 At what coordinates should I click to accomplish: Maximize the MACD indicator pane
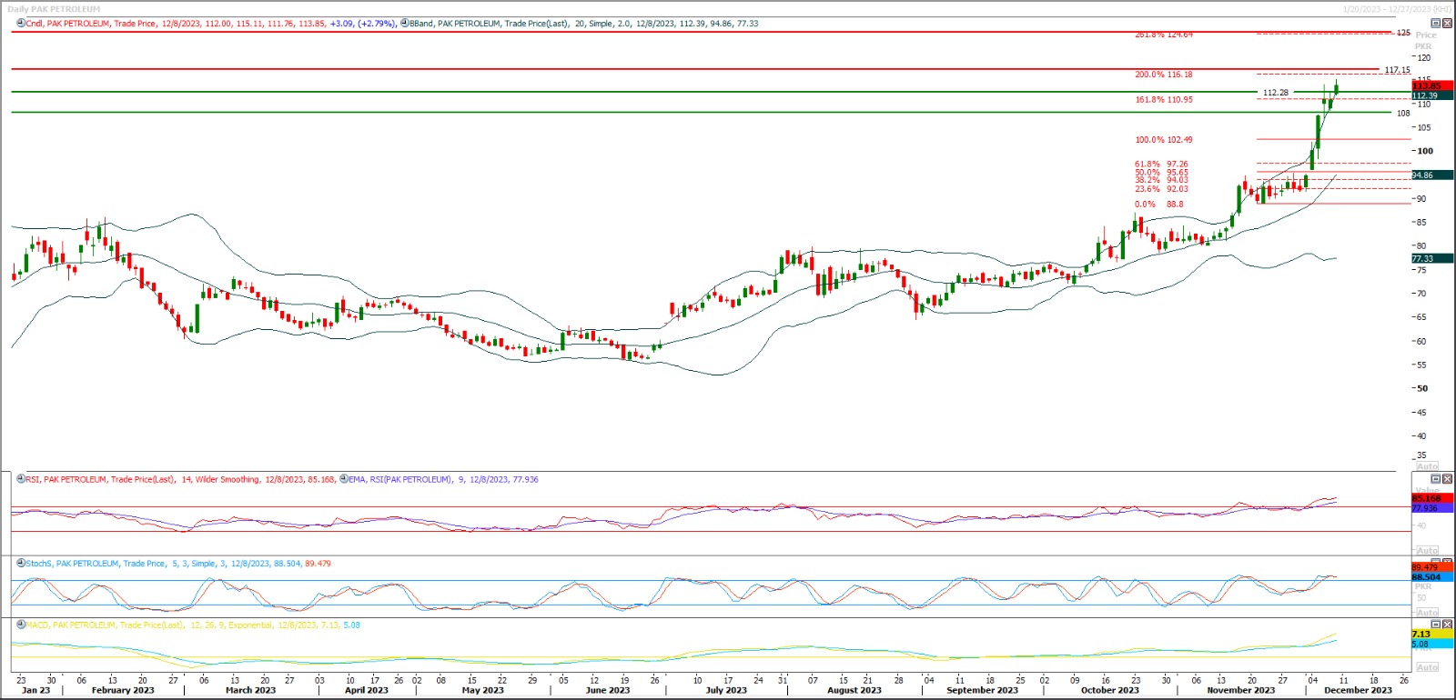[1436, 625]
